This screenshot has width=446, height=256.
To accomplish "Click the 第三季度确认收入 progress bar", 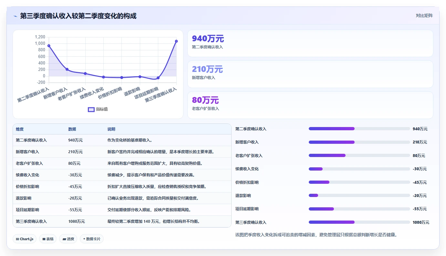I will (359, 222).
